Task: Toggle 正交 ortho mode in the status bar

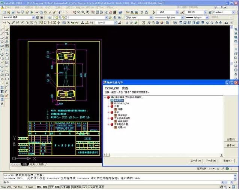Action: click(51, 186)
